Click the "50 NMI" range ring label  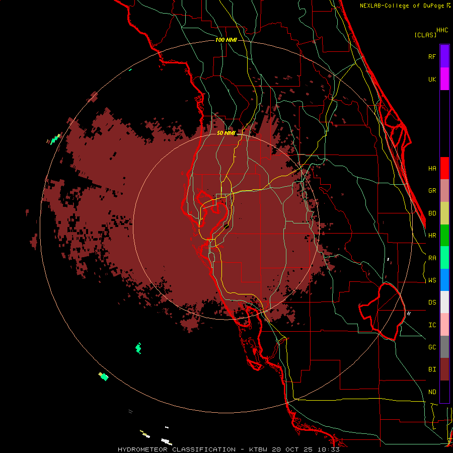226,133
